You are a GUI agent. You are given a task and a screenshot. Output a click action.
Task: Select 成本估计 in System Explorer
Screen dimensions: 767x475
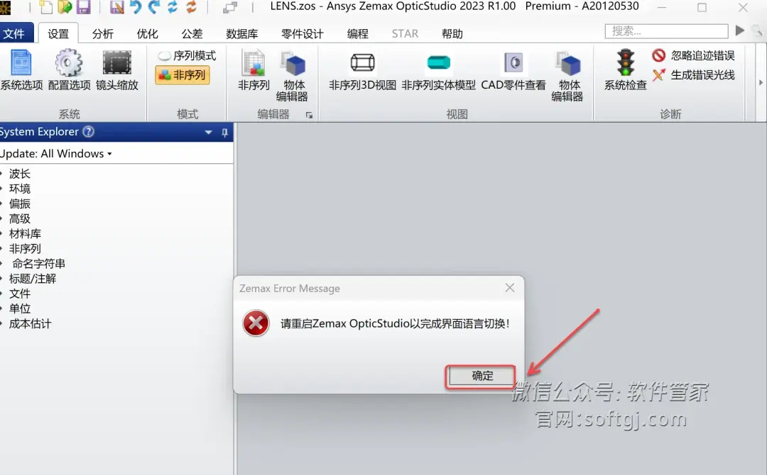tap(31, 324)
